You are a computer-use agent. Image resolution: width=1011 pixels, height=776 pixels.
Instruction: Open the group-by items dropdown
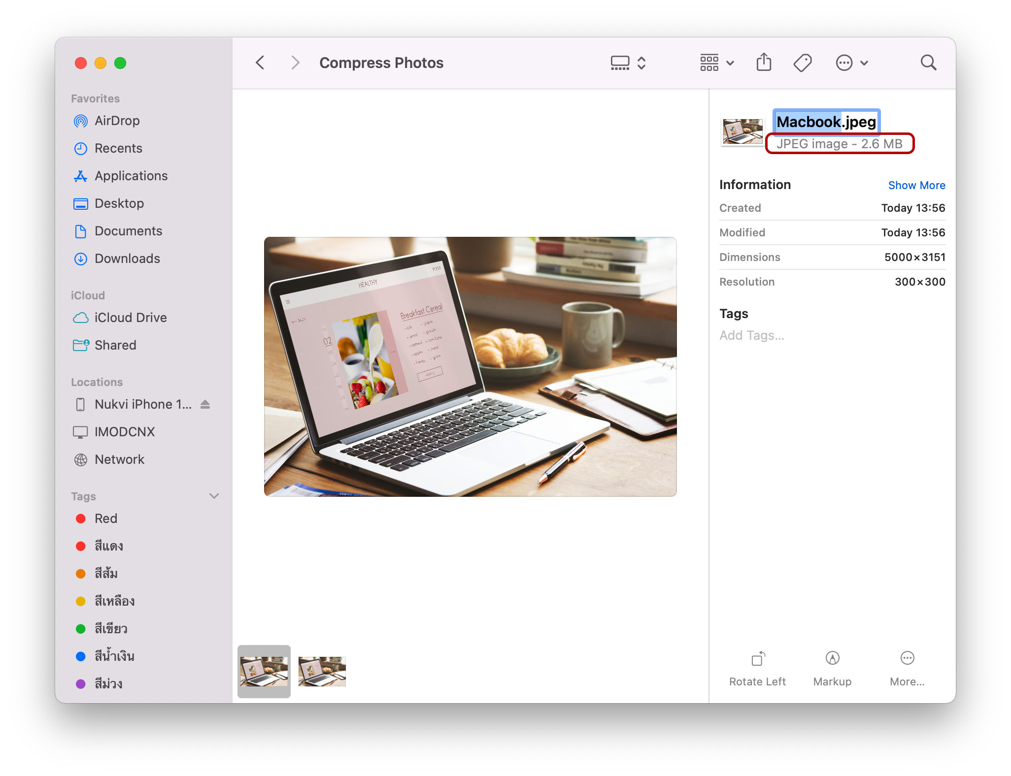716,63
